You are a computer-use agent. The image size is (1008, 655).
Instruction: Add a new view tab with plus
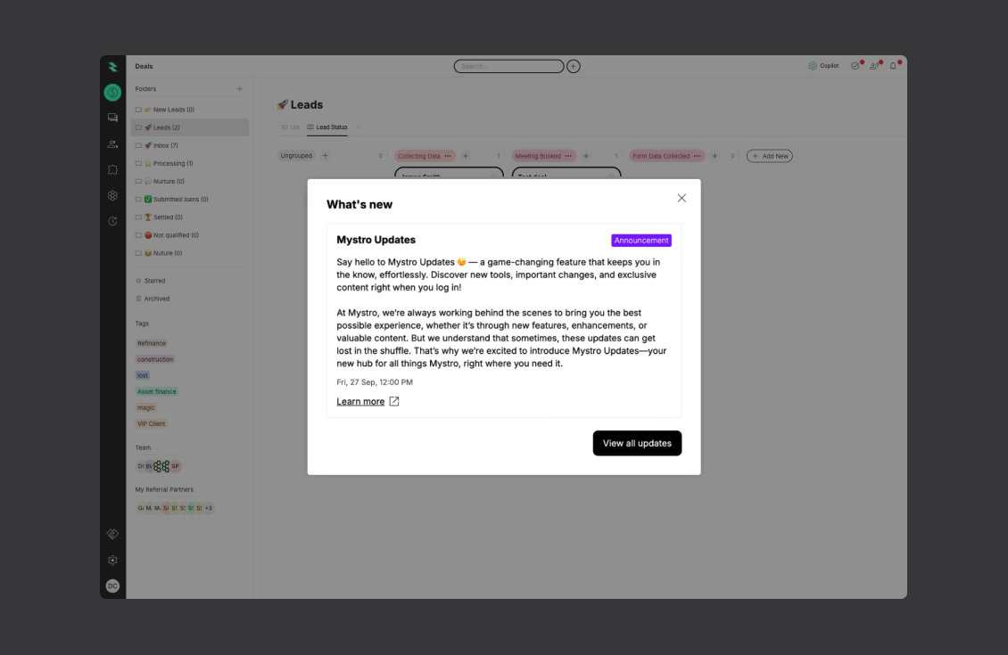(358, 127)
